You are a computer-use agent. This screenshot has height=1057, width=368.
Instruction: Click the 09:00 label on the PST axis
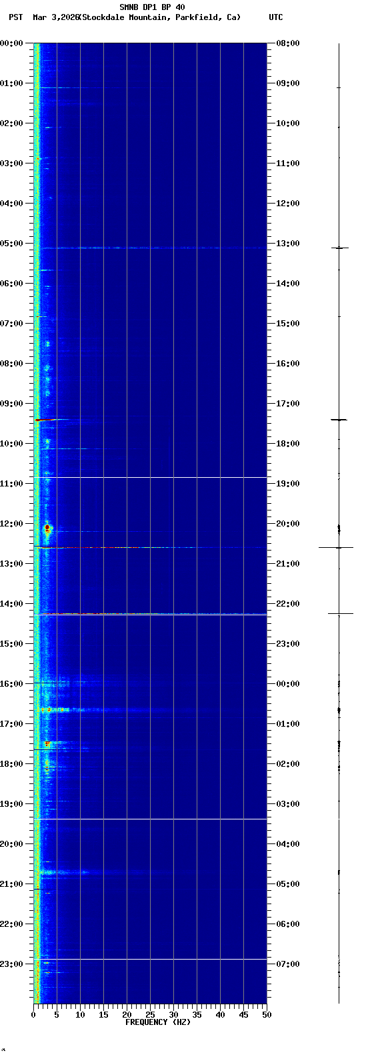(x=12, y=404)
